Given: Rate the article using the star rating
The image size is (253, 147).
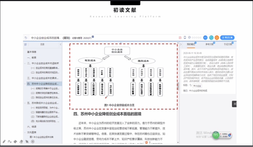Looking at the screenshot, I should tap(196, 37).
